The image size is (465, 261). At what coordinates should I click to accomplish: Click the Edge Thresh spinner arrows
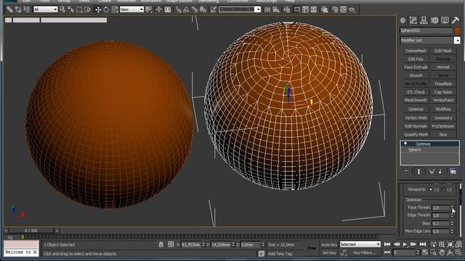point(452,215)
